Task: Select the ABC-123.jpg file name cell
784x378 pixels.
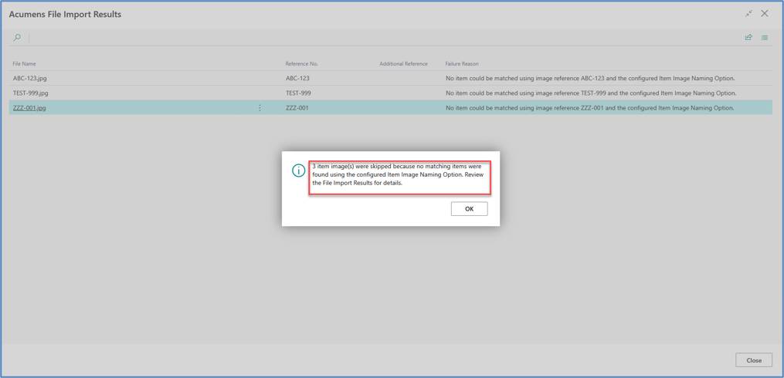Action: 30,79
